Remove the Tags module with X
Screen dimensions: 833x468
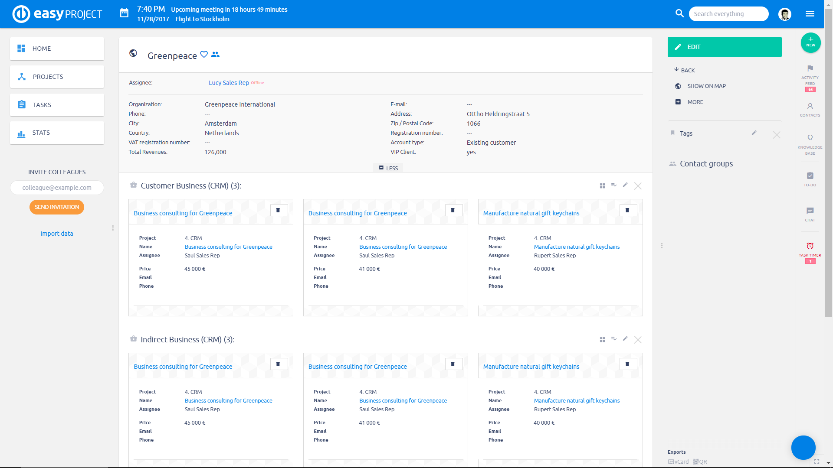(x=777, y=135)
